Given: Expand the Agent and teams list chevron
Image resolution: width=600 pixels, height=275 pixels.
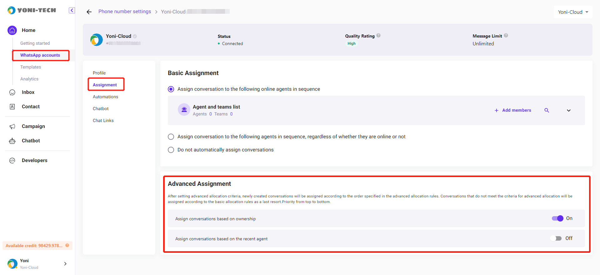Looking at the screenshot, I should click(569, 110).
